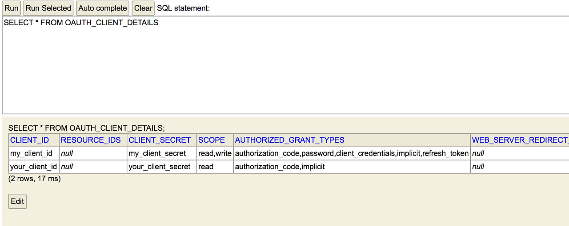
Task: Sort by WEB_SERVER_REDIRECT column header
Action: tap(520, 140)
